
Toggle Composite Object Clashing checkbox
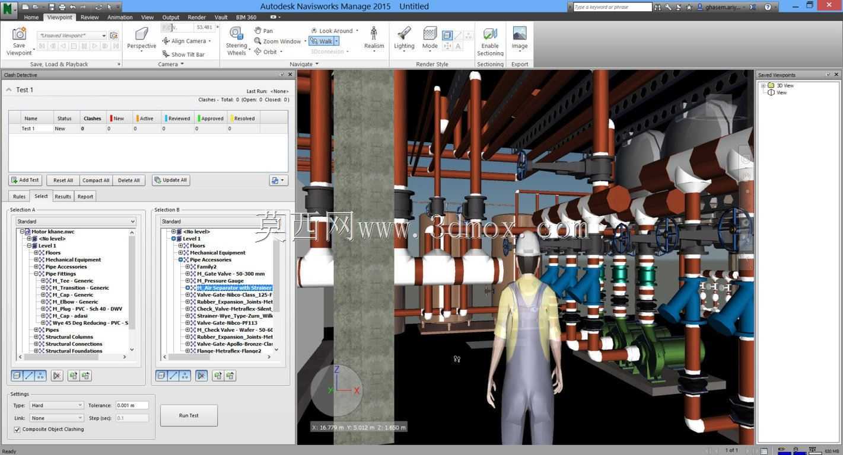17,430
